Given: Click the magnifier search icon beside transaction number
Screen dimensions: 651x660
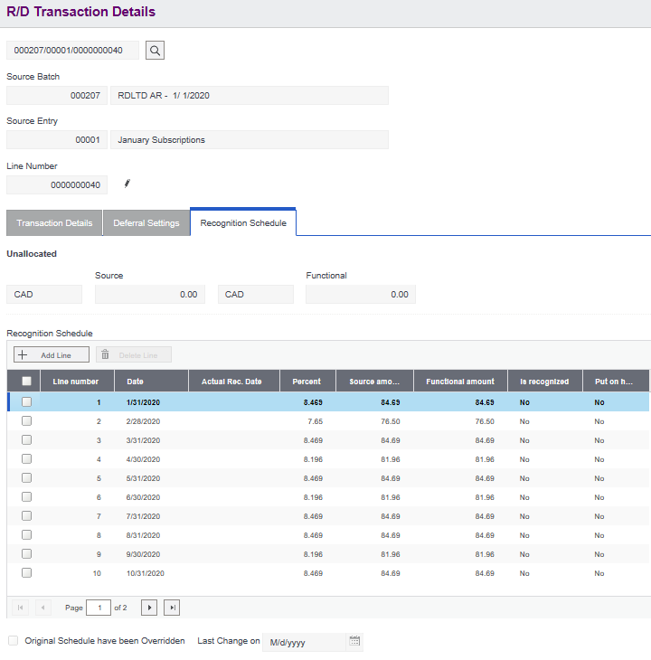Looking at the screenshot, I should click(x=155, y=50).
